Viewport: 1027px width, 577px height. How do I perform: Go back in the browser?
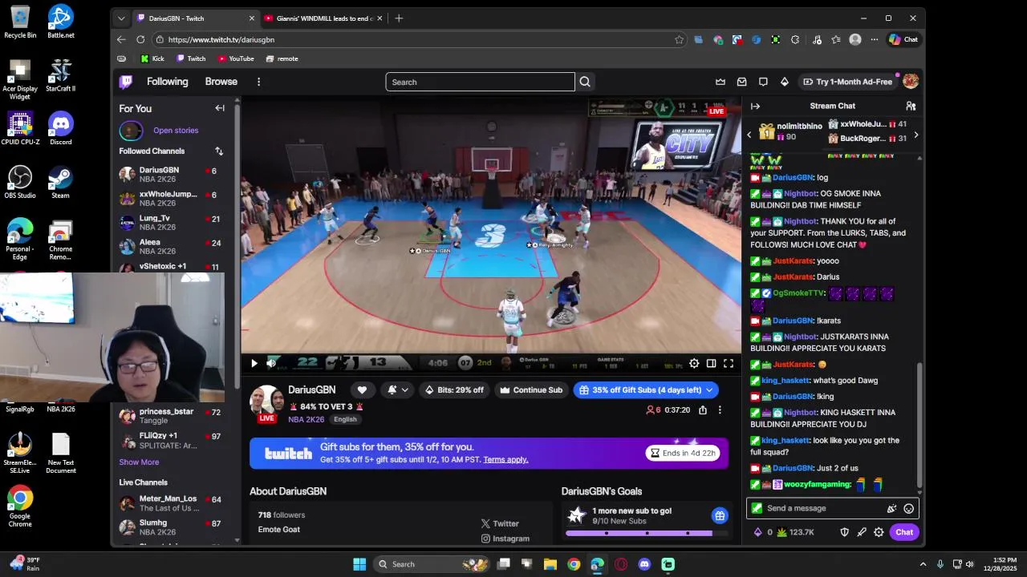click(121, 39)
